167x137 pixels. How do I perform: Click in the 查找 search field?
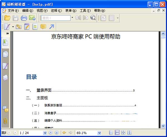click(x=56, y=18)
